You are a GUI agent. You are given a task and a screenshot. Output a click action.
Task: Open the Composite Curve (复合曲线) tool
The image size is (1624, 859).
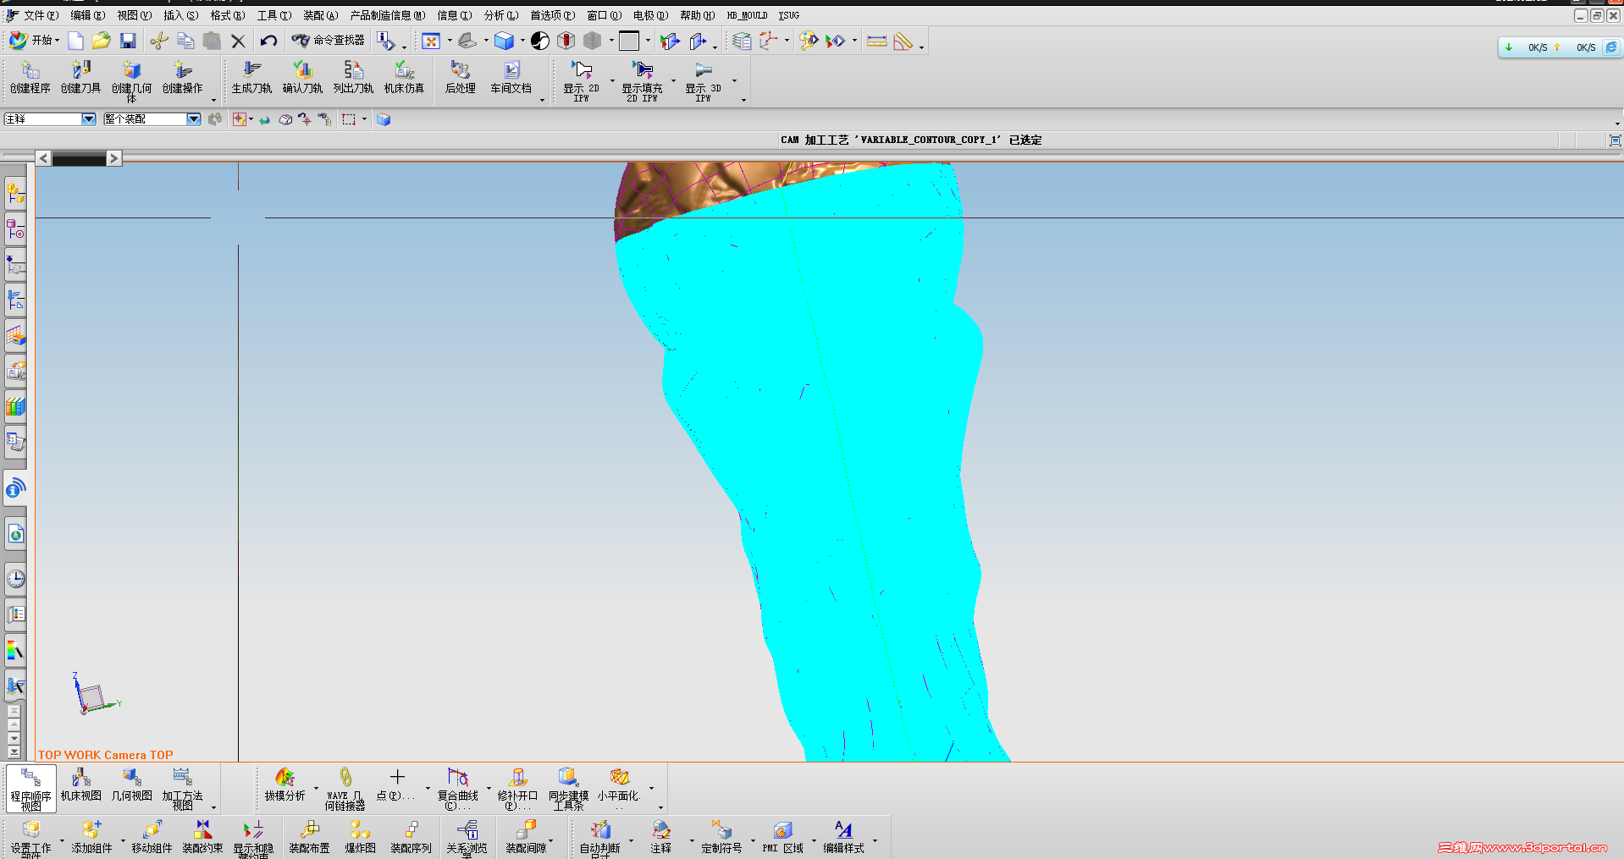458,789
